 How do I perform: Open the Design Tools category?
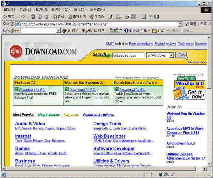click(x=107, y=124)
